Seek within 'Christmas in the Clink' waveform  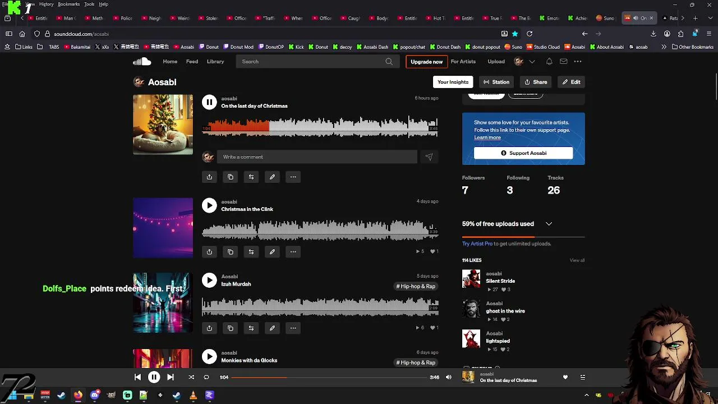[320, 231]
